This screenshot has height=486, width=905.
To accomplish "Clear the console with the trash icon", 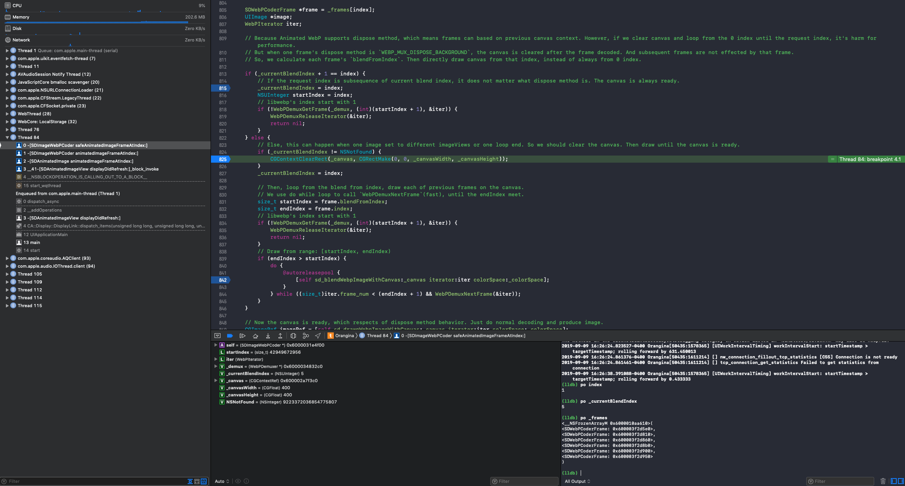I will tap(883, 480).
